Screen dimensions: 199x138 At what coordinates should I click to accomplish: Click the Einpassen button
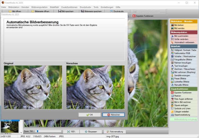point(91,132)
